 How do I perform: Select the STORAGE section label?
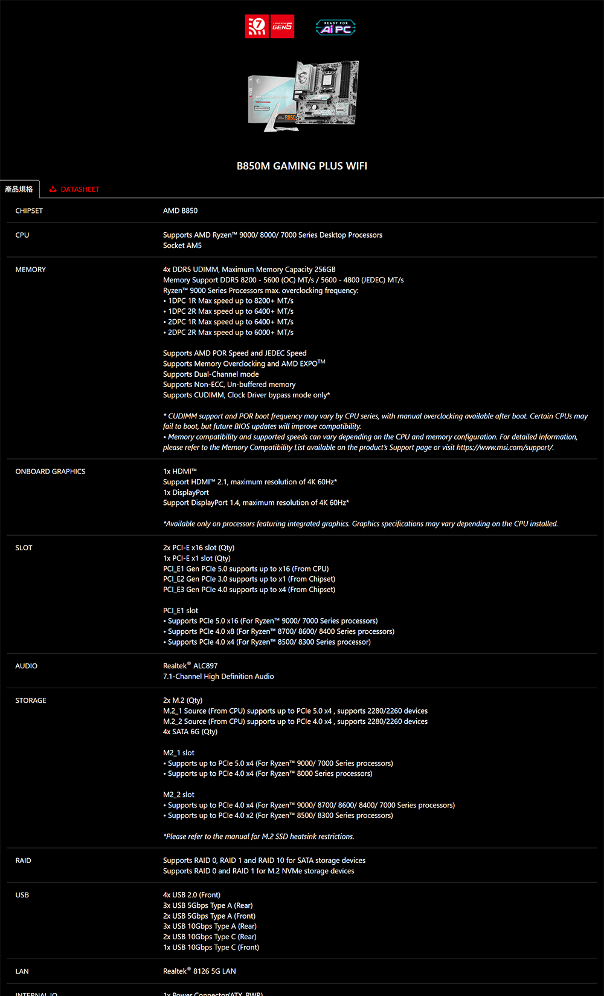pyautogui.click(x=31, y=701)
